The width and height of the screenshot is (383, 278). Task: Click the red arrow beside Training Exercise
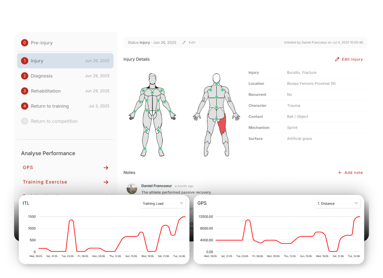pyautogui.click(x=106, y=182)
